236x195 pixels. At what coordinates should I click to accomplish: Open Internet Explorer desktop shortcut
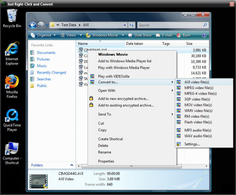point(12,53)
